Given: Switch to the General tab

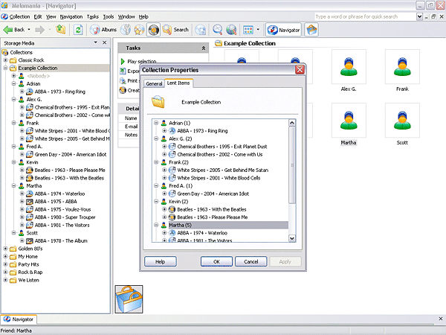Looking at the screenshot, I should pos(154,83).
